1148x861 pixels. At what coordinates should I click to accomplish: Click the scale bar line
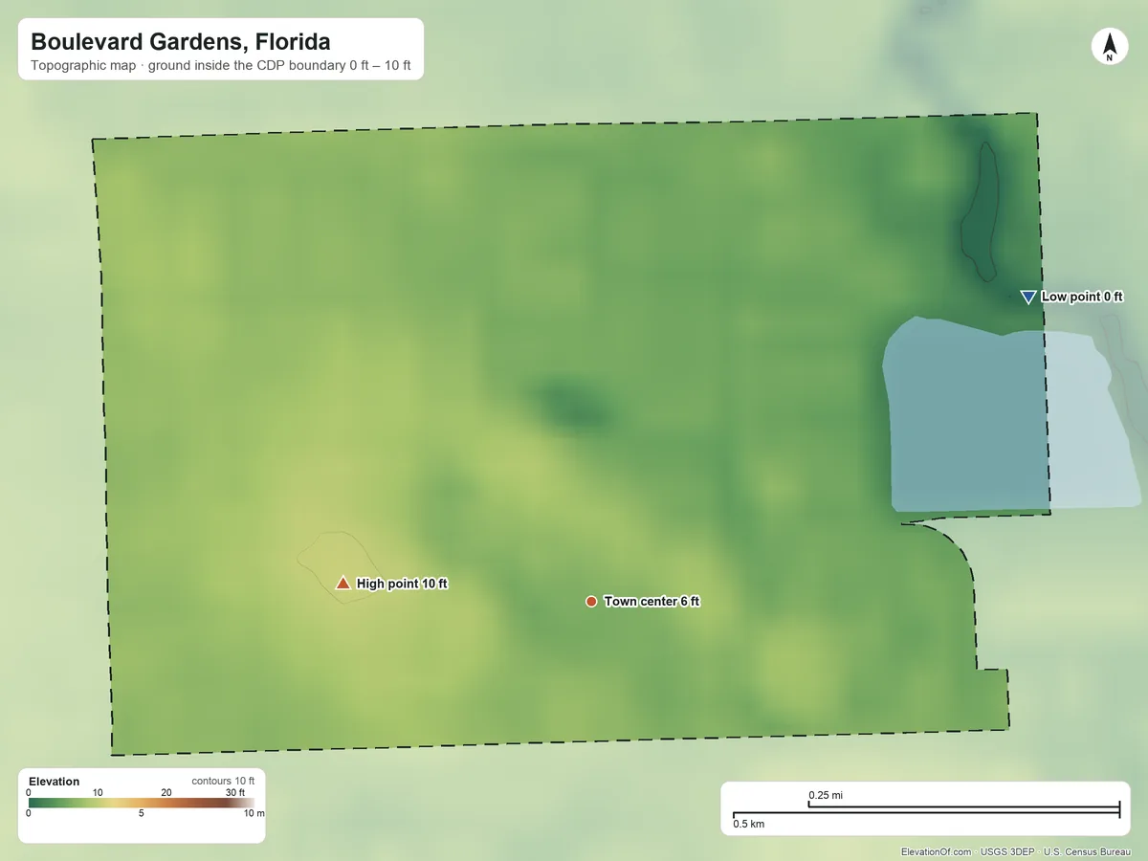pos(926,811)
